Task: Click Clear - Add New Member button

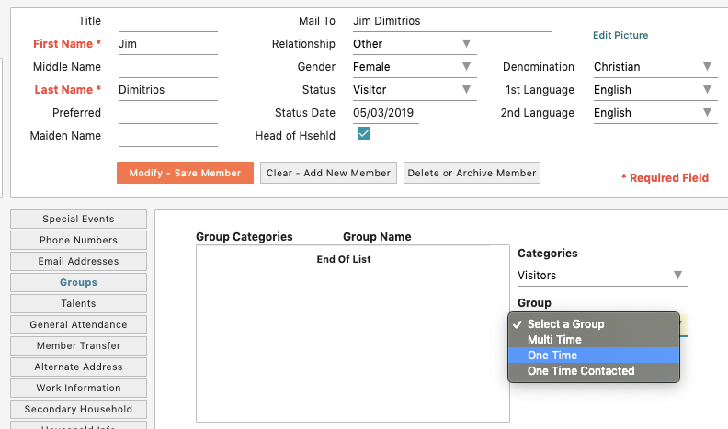Action: (328, 173)
